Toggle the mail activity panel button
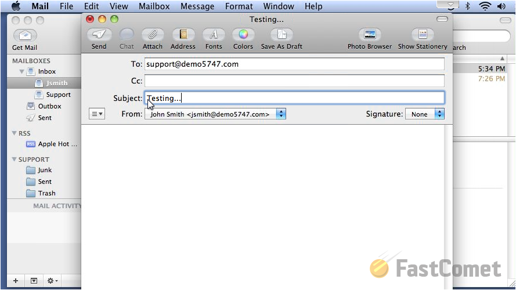The height and width of the screenshot is (290, 516). [x=34, y=281]
